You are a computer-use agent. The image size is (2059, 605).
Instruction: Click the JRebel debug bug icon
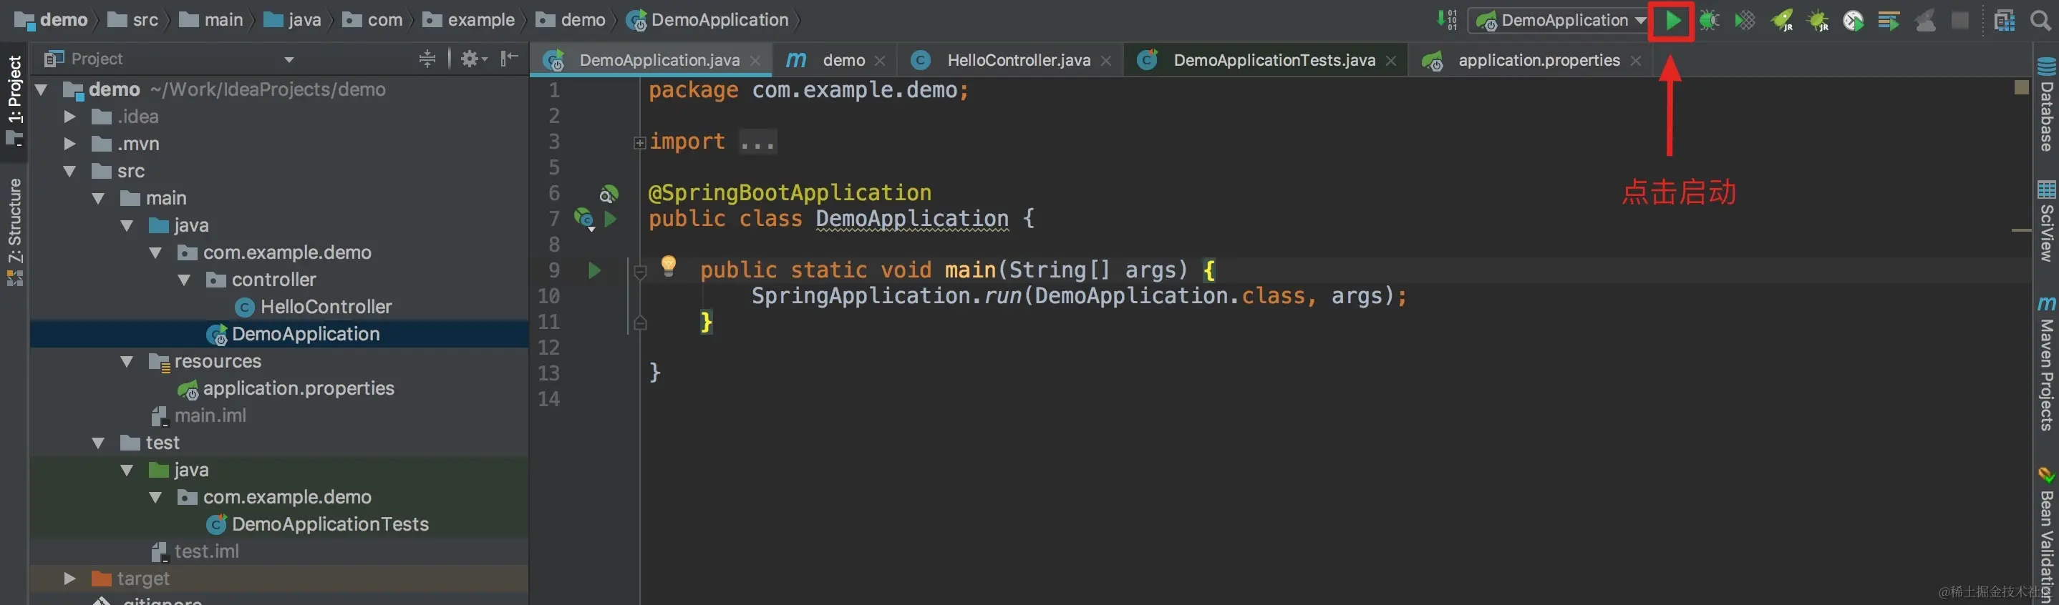pos(1818,20)
